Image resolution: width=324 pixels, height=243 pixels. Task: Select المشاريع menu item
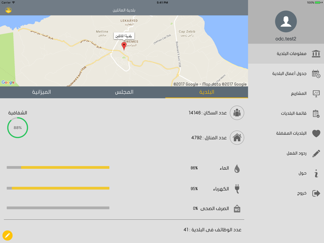click(286, 94)
